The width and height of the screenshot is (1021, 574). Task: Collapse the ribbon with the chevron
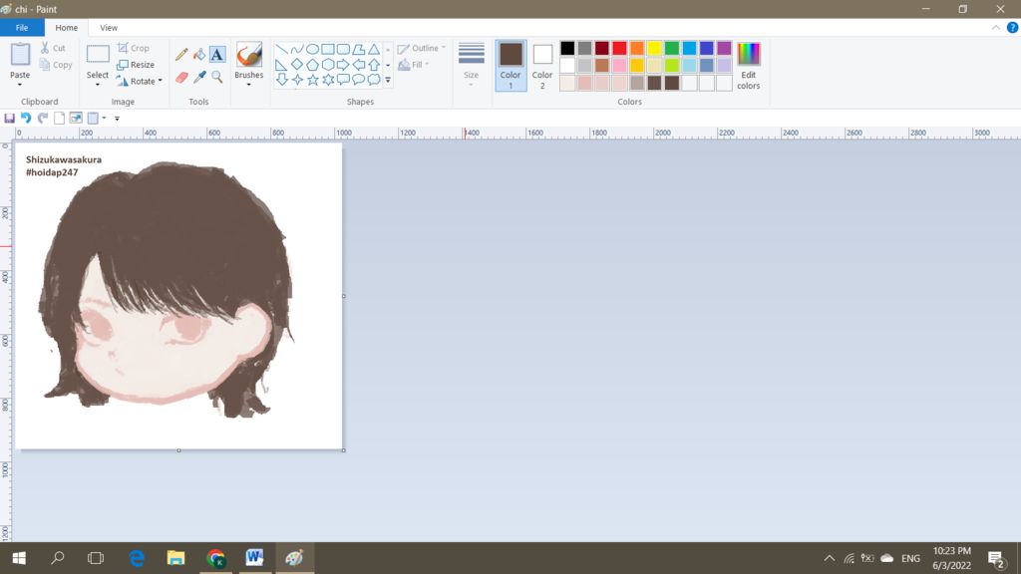coord(996,27)
